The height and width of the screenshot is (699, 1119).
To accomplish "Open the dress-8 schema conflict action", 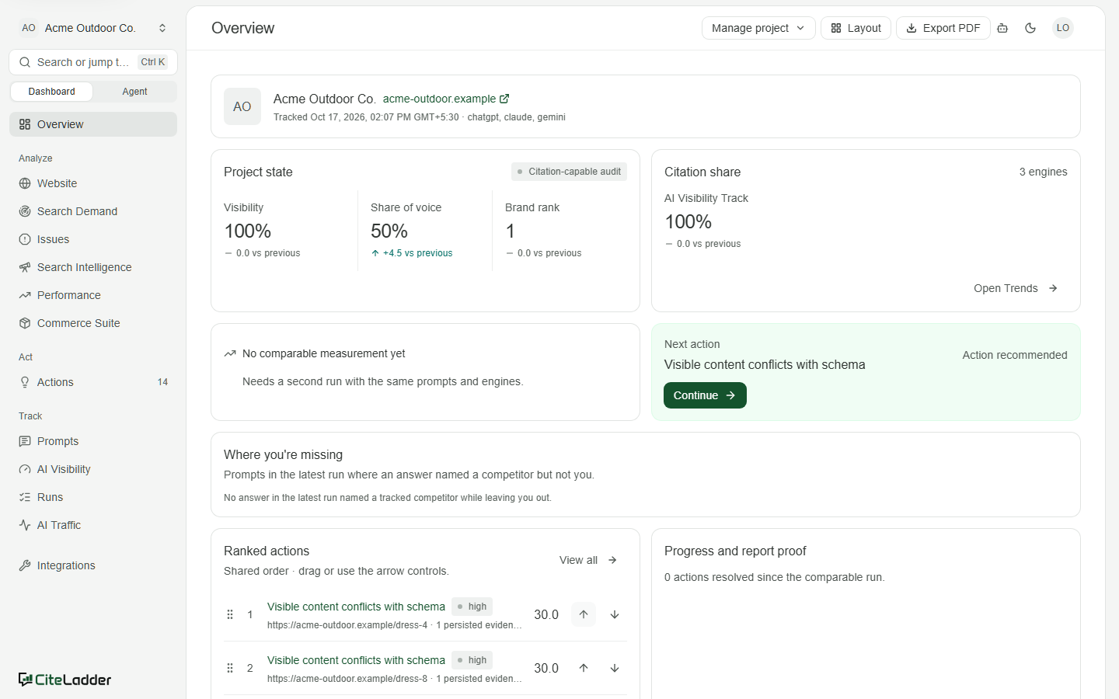I will (x=356, y=660).
